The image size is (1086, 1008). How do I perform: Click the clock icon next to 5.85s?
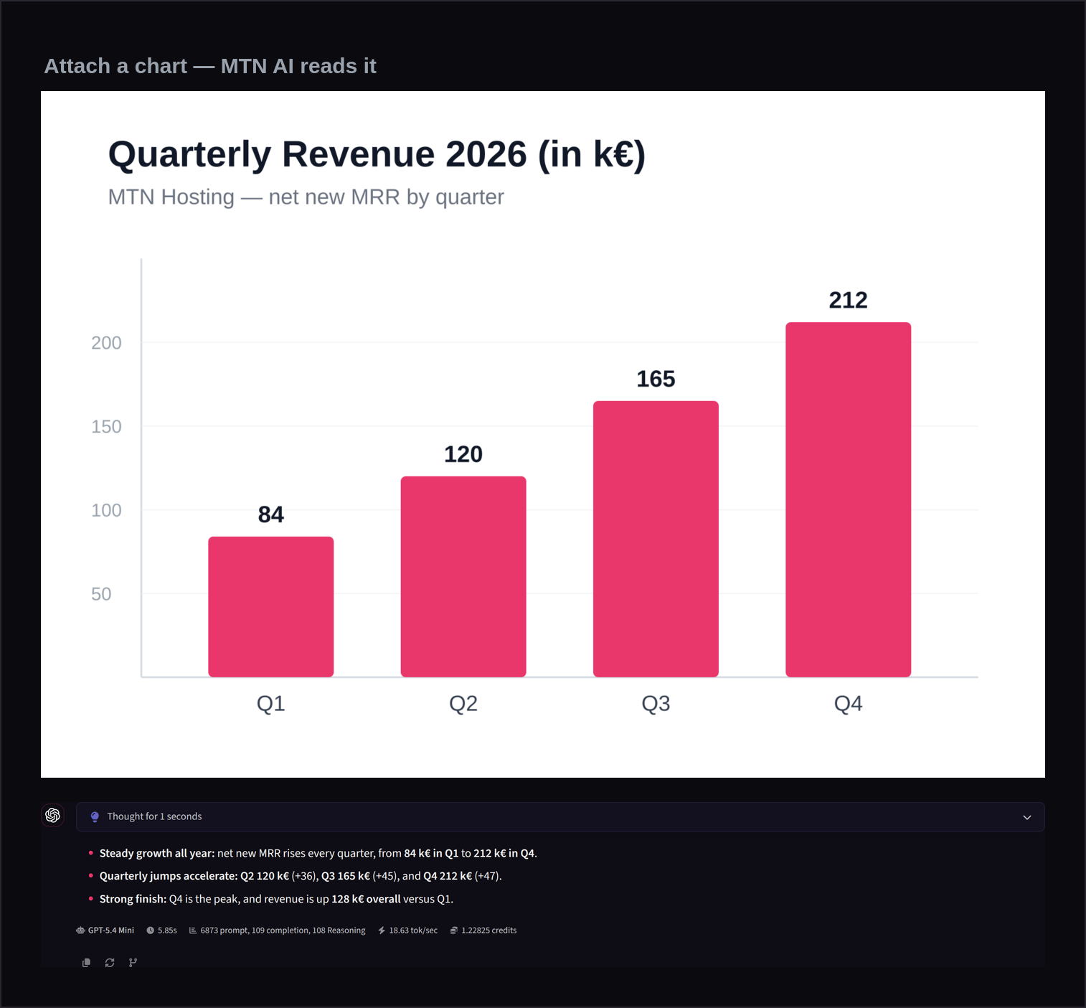(150, 931)
